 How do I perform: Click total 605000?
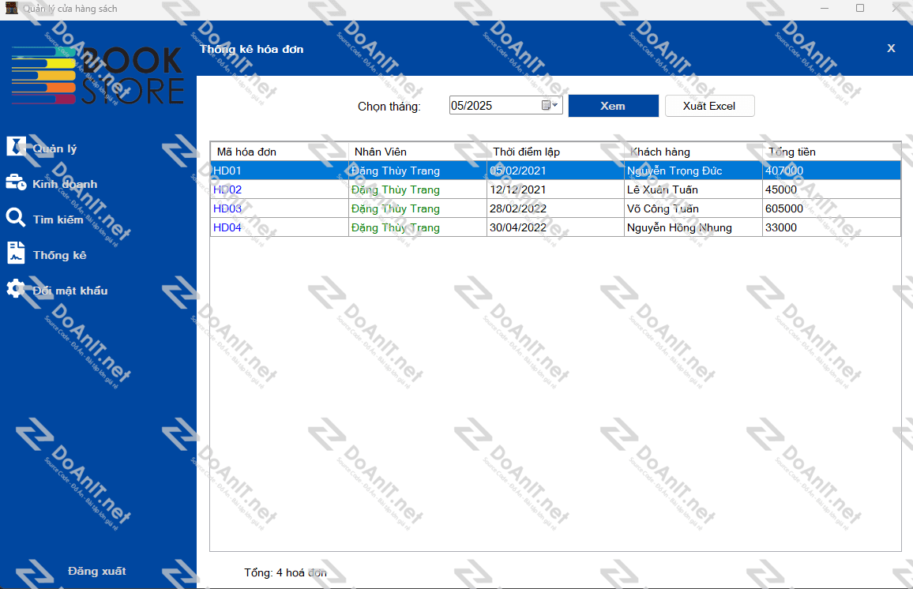[783, 208]
